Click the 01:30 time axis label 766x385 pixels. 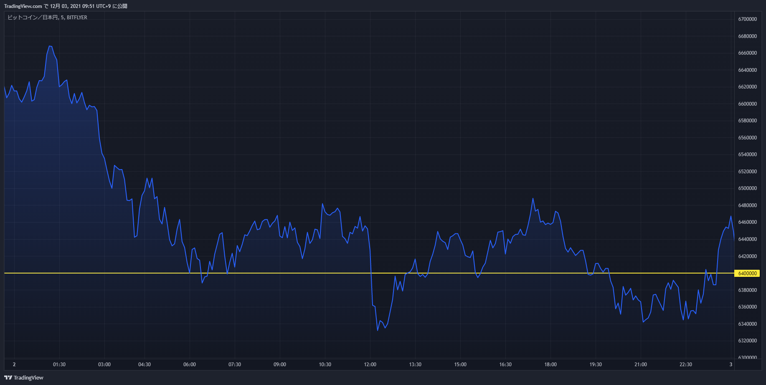tap(59, 365)
